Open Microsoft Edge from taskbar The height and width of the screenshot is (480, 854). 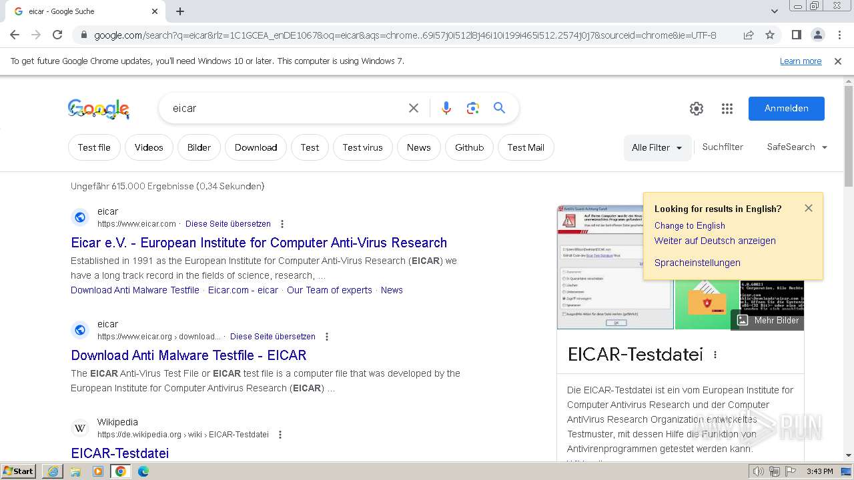point(143,471)
